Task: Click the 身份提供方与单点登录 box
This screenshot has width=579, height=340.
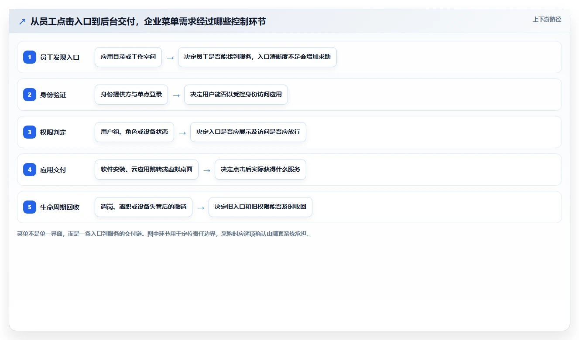Action: [131, 95]
